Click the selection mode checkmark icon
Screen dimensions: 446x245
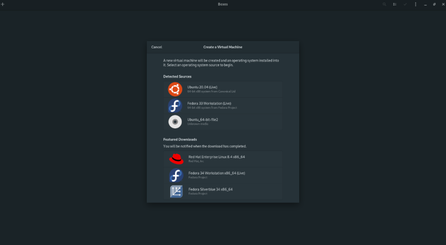[x=405, y=4]
